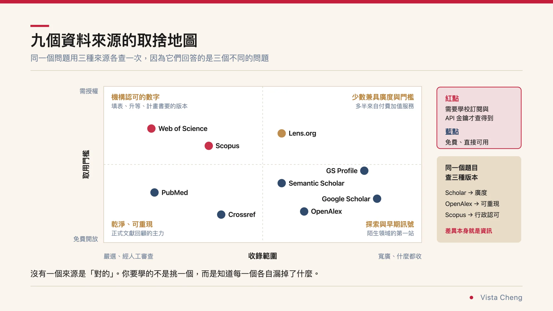
Task: Click quadrant heading 探索與早期訊號
Action: point(390,224)
